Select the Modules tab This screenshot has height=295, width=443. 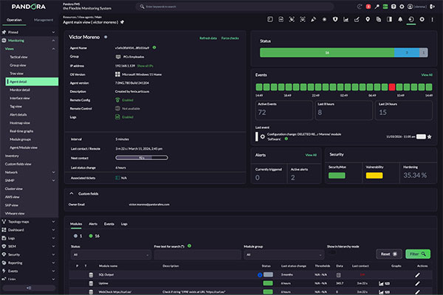[x=76, y=224]
